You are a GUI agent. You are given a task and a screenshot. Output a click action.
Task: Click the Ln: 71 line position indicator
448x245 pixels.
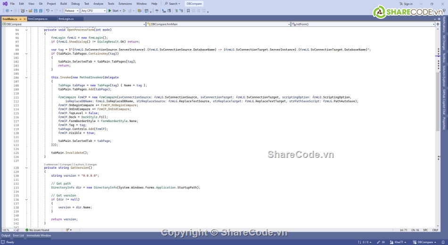(403, 230)
